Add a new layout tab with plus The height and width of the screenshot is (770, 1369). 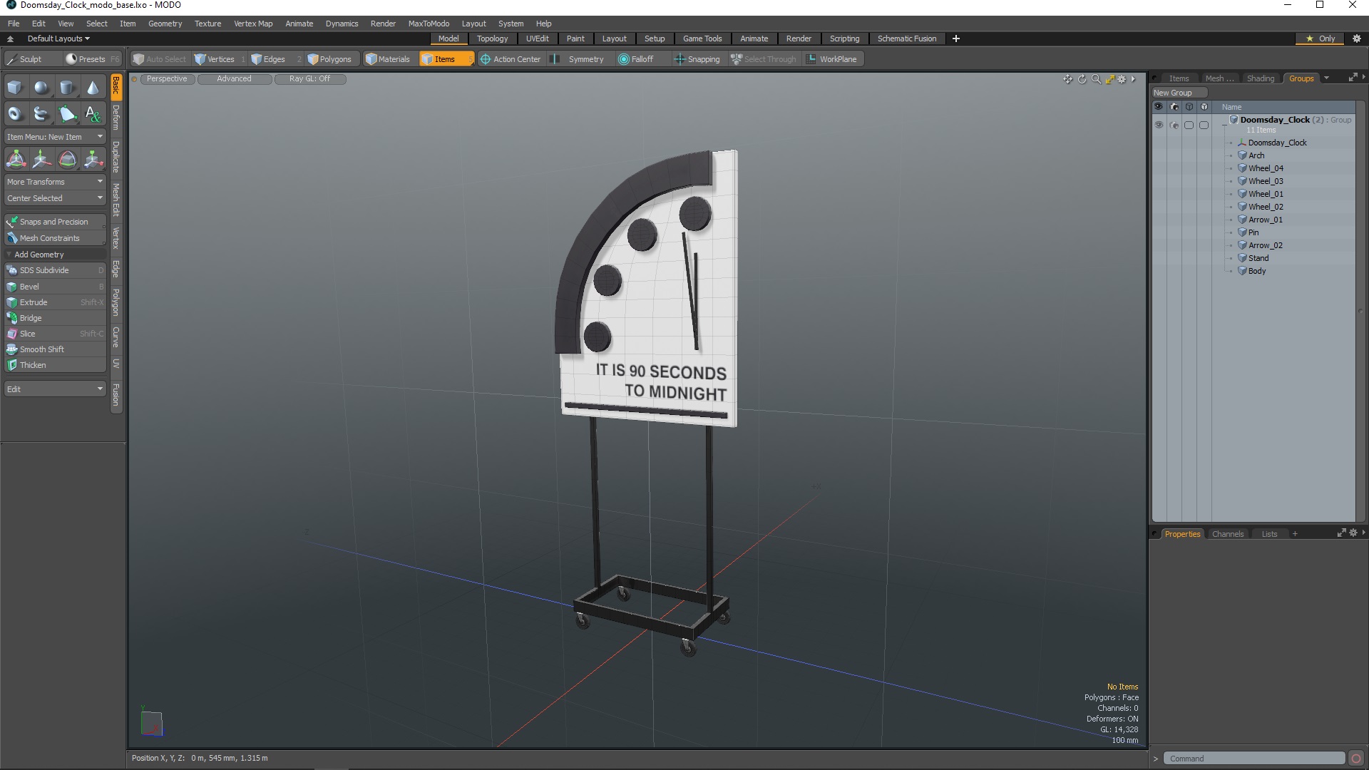point(956,38)
